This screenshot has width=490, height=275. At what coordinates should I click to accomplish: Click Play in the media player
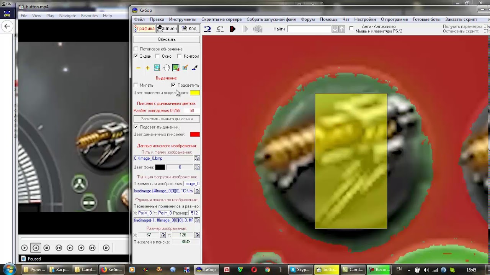24,248
